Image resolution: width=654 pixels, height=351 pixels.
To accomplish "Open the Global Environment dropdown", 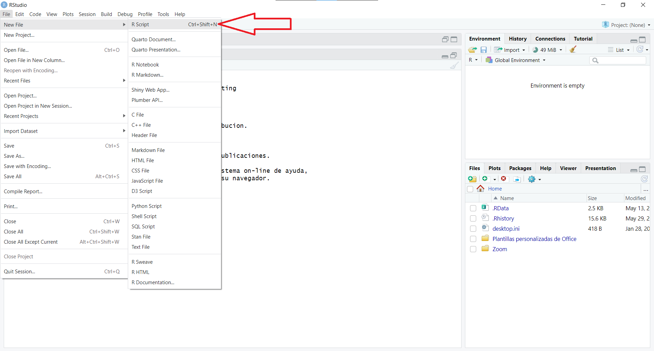I will pos(517,60).
